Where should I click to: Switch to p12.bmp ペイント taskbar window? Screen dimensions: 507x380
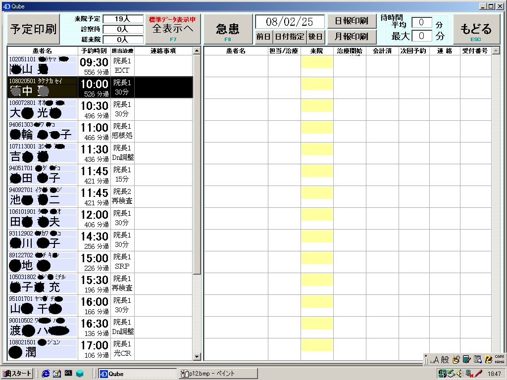(218, 374)
